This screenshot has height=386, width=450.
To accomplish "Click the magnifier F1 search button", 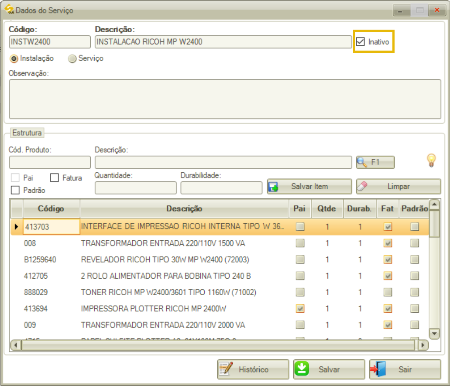I will [375, 162].
